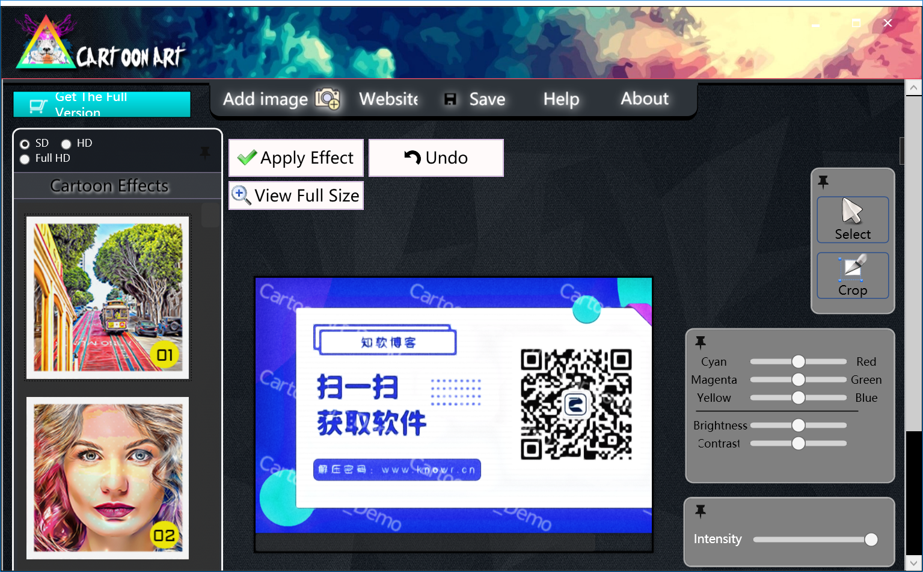Maximize the Cartoon Art window
The width and height of the screenshot is (923, 572).
(856, 23)
